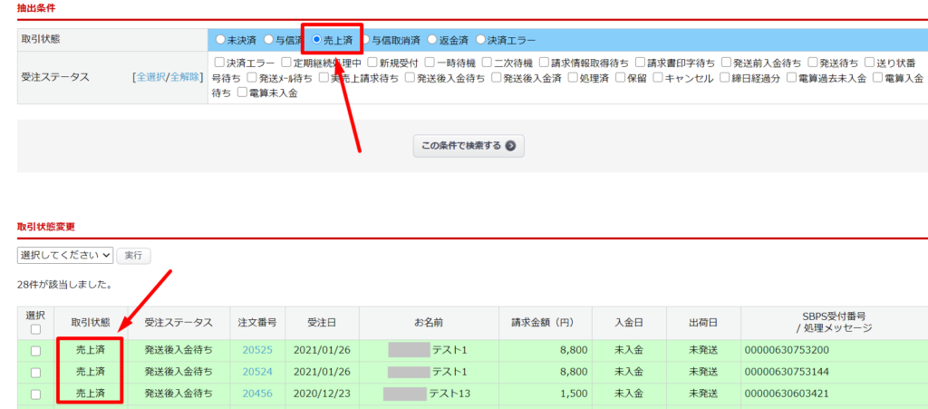The image size is (928, 409).
Task: Check the 決済エラー order status checkbox
Action: (x=219, y=62)
